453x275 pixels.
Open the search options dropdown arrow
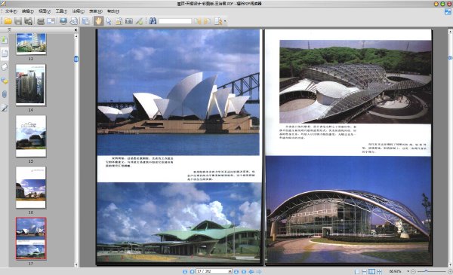(225, 21)
